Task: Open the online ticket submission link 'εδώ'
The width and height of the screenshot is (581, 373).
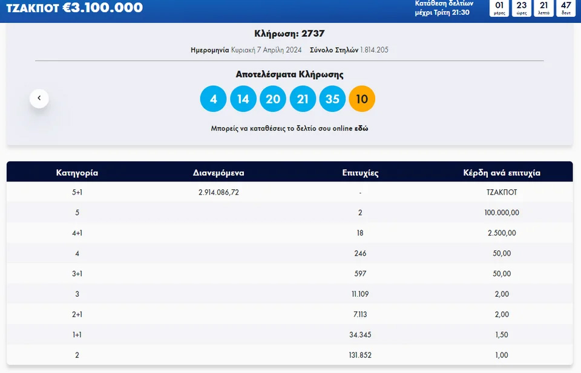Action: coord(361,129)
